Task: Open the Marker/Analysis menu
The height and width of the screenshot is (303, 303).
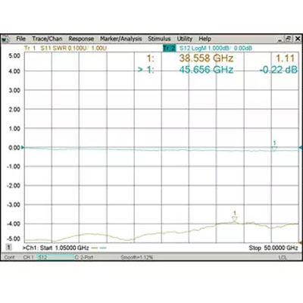Action: tap(121, 39)
